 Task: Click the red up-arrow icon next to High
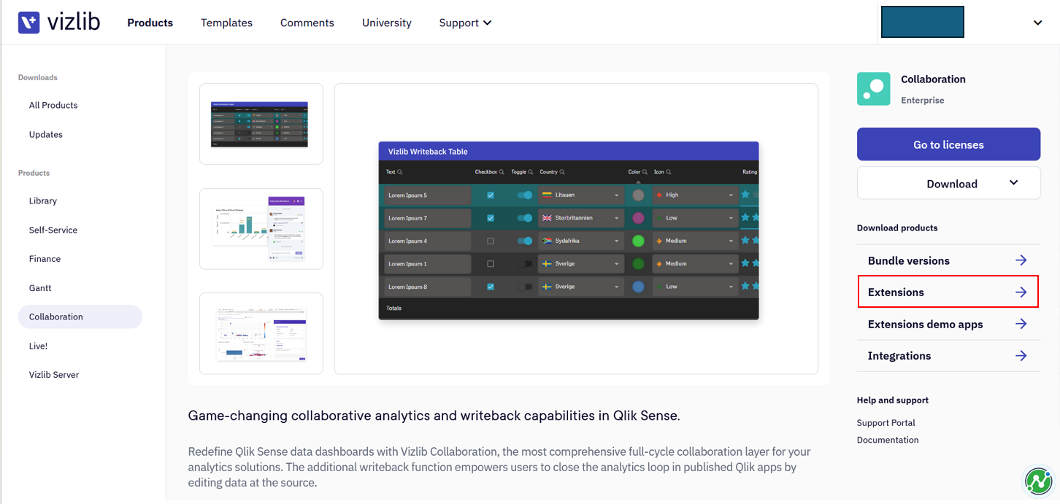[x=659, y=195]
